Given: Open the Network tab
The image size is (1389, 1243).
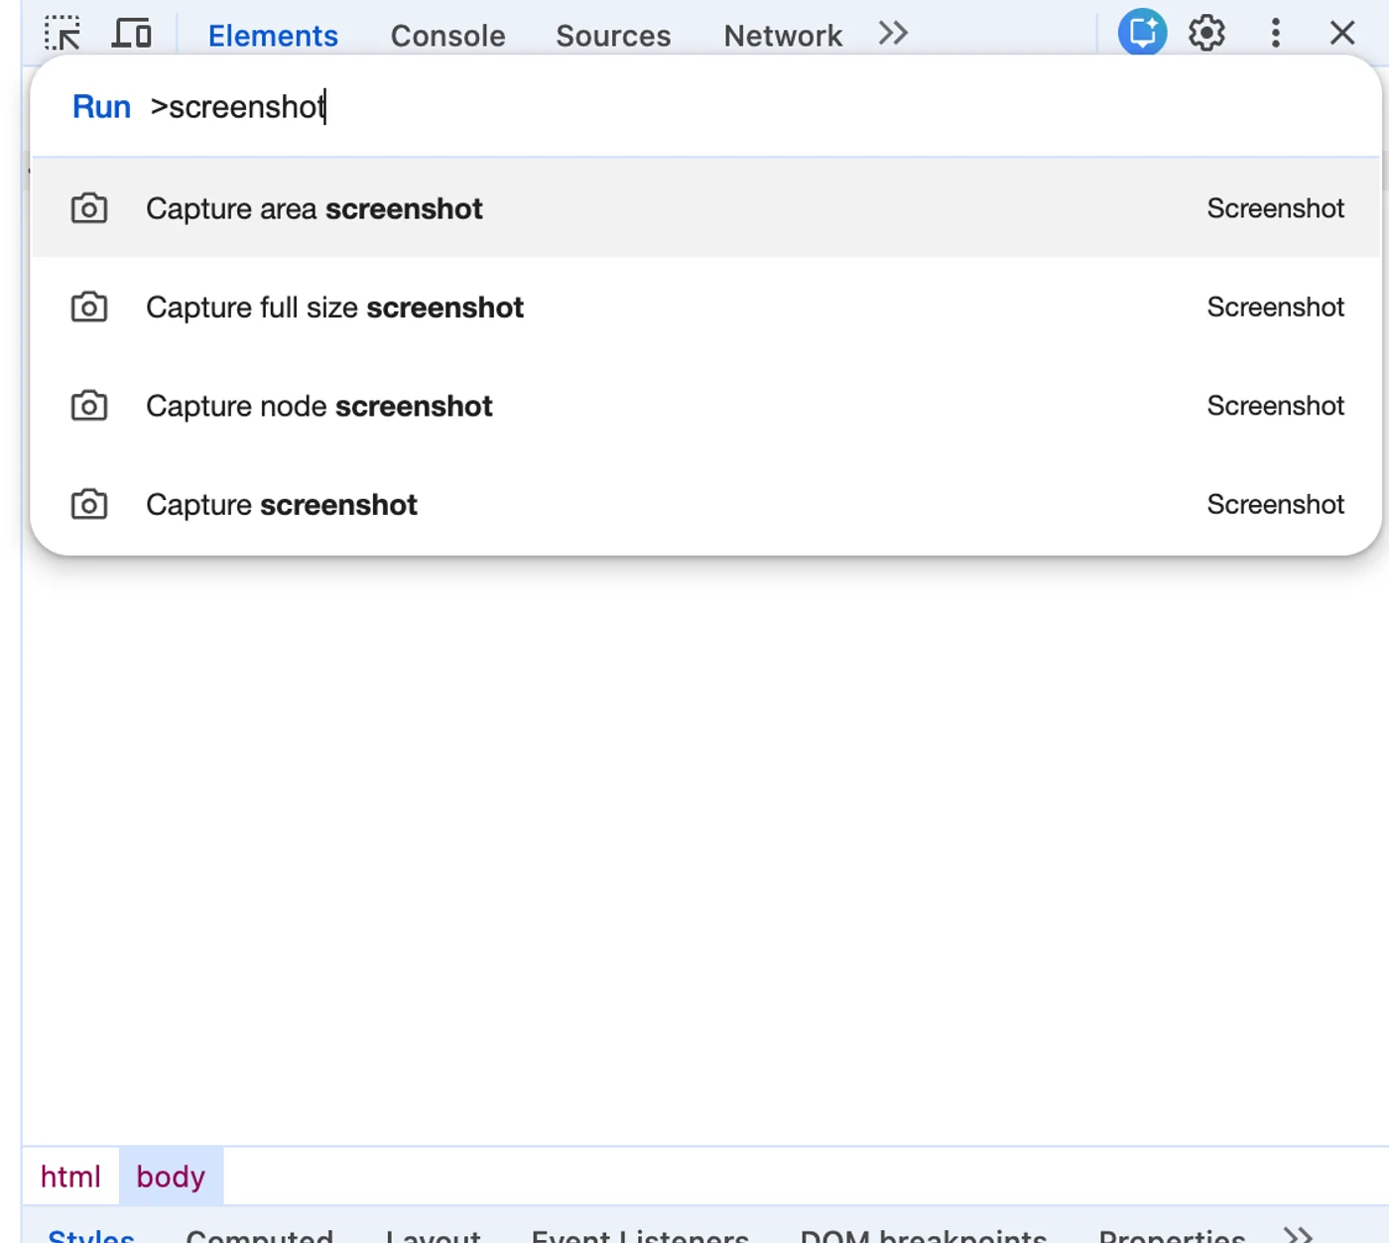Looking at the screenshot, I should (x=783, y=36).
